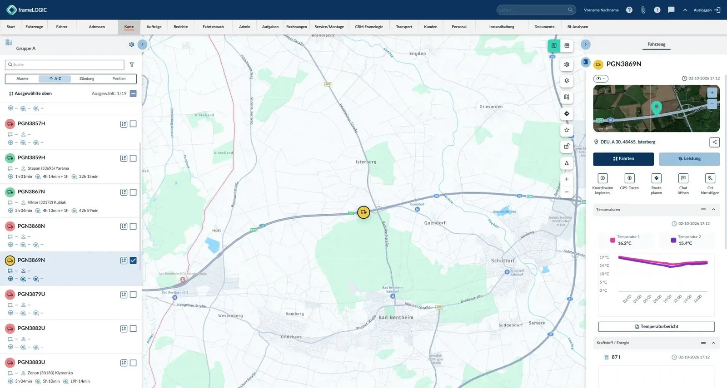The image size is (727, 388).
Task: Collapse the Temperaturen section
Action: 713,210
